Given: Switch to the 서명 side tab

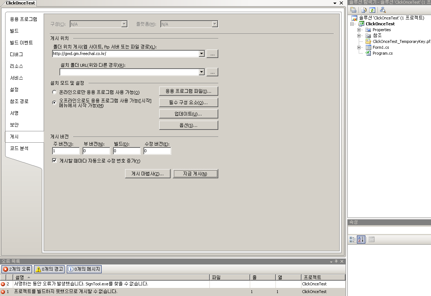Looking at the screenshot, I should point(14,113).
